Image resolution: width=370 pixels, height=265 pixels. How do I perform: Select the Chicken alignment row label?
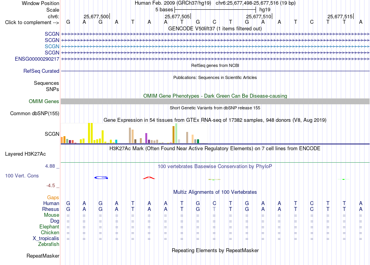(x=50, y=232)
